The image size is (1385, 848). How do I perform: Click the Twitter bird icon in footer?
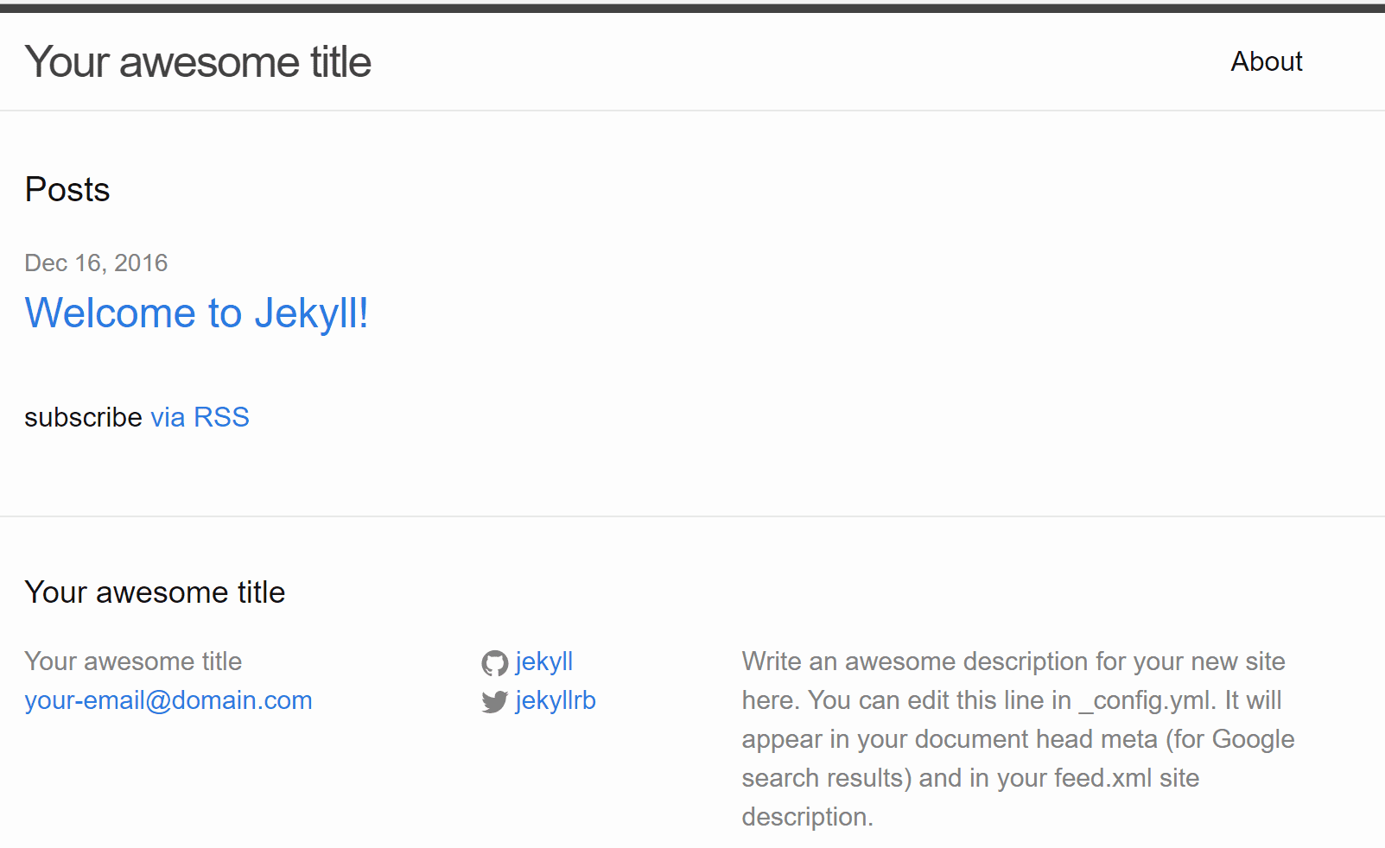pos(494,702)
